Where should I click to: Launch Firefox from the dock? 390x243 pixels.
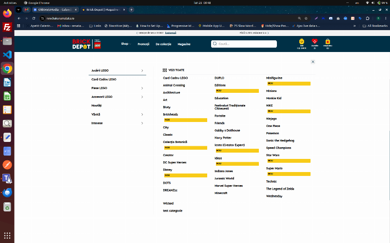click(7, 13)
